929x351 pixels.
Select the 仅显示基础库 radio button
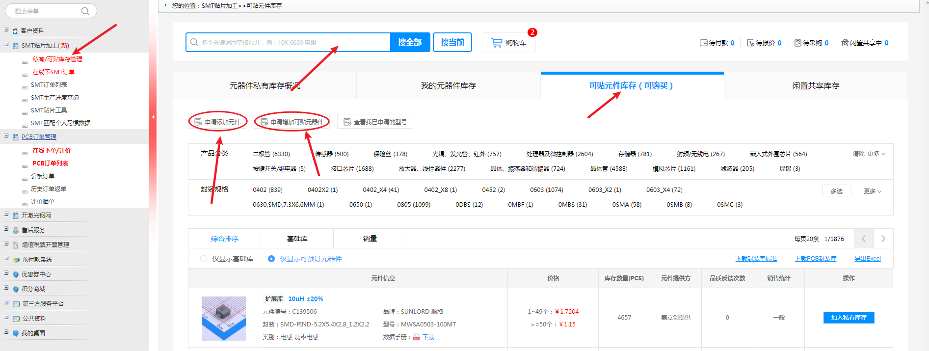coord(204,259)
